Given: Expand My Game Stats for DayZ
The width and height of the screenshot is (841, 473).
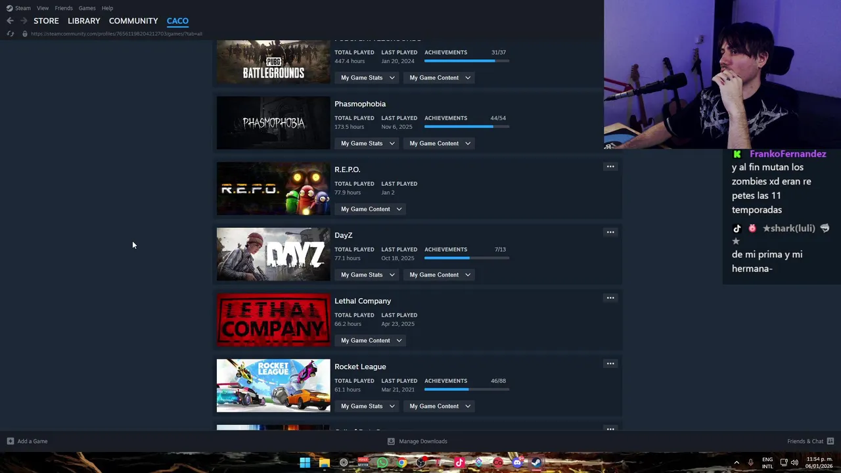Looking at the screenshot, I should [368, 275].
